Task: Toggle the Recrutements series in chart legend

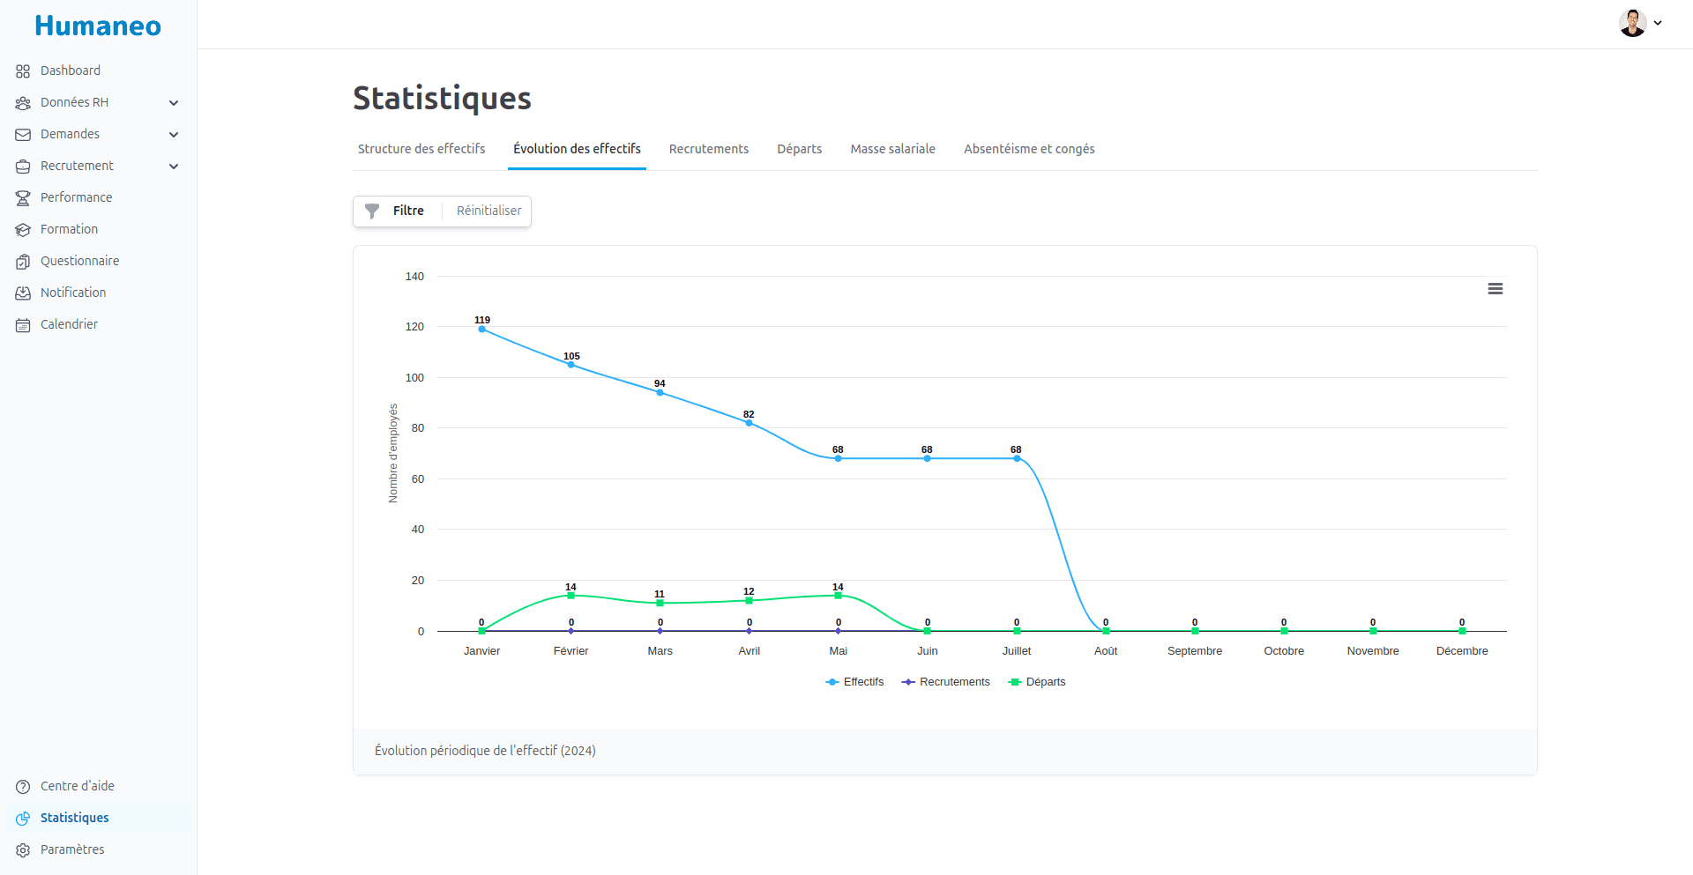Action: coord(946,682)
